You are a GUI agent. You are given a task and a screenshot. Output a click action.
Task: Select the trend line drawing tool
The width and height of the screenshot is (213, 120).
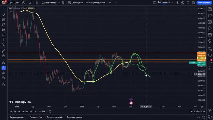point(4,14)
